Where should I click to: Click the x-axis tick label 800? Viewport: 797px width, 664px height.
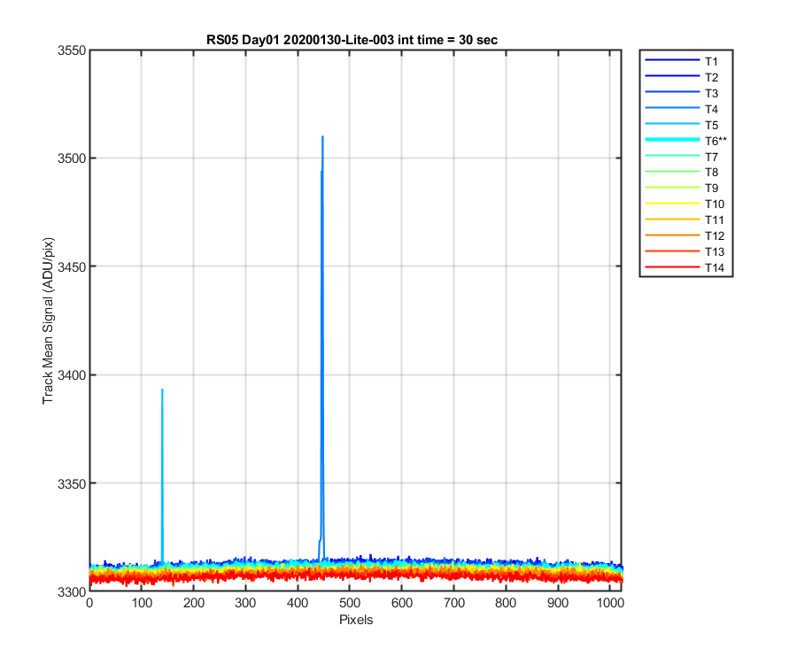(x=506, y=603)
